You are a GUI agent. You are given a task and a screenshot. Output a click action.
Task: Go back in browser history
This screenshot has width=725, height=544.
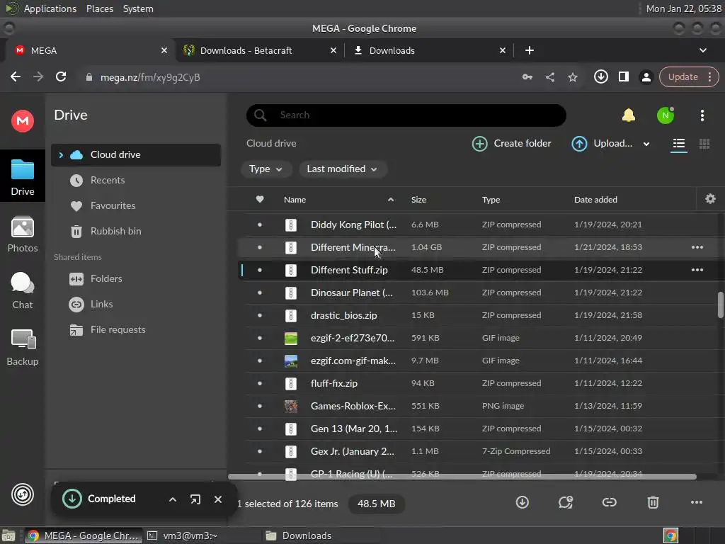16,76
